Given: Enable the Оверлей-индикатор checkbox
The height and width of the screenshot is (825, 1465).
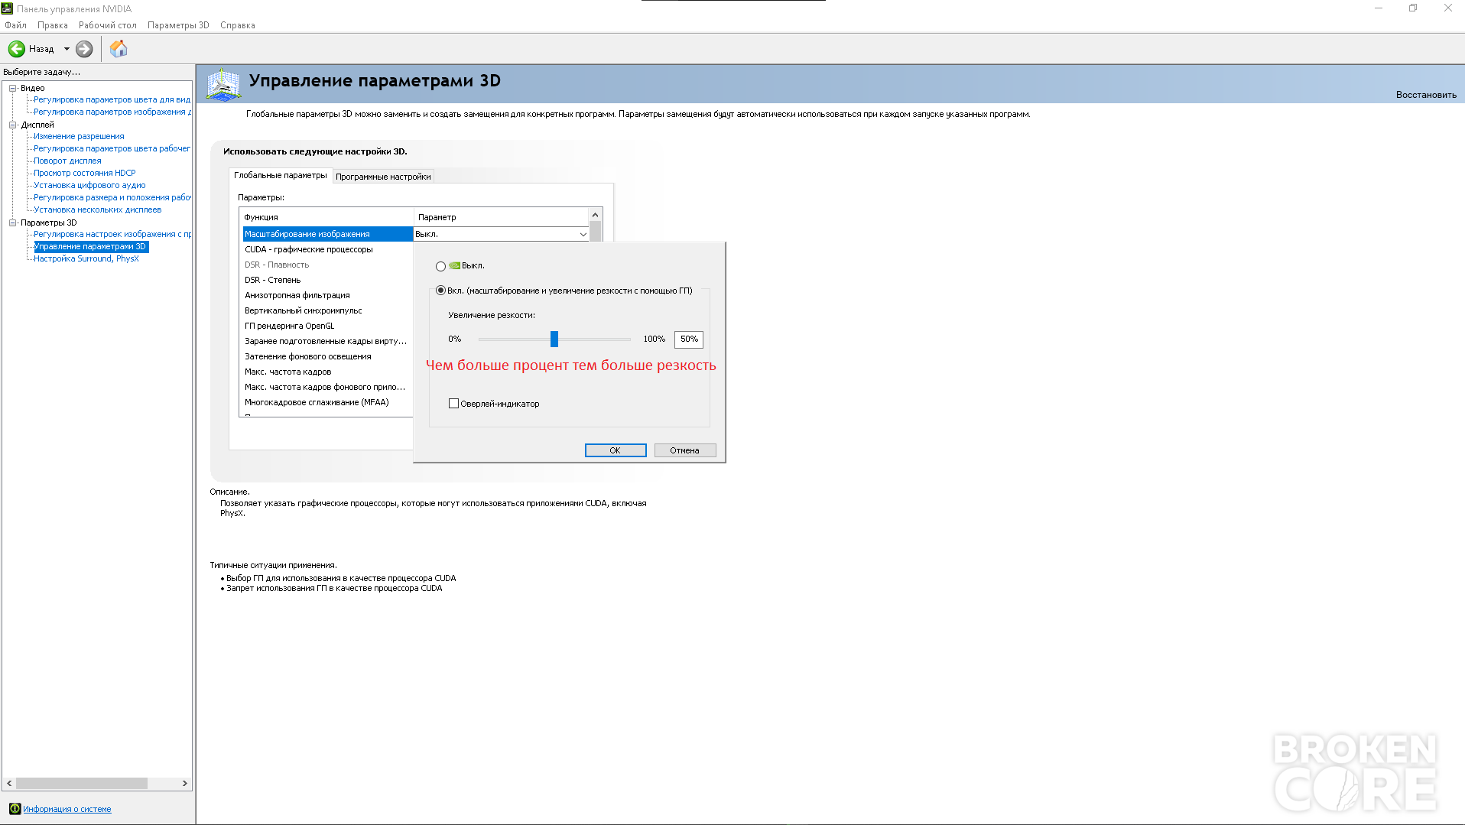Looking at the screenshot, I should (453, 404).
